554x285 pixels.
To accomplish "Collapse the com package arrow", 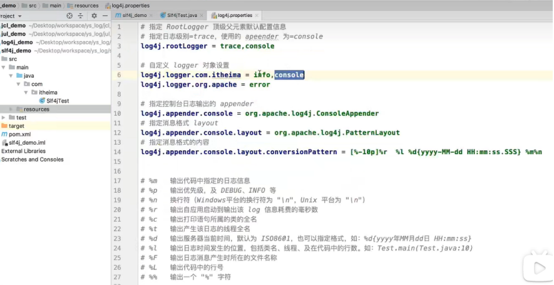I will pos(18,84).
